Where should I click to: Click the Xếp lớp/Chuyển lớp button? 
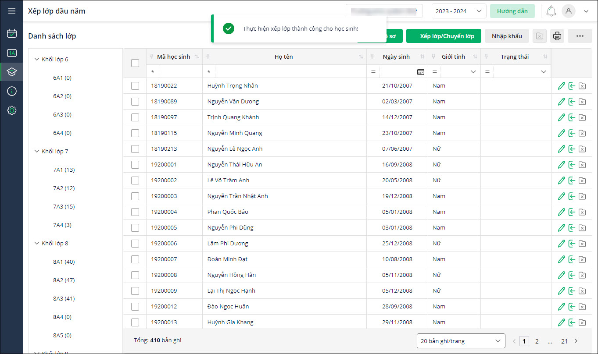(444, 36)
